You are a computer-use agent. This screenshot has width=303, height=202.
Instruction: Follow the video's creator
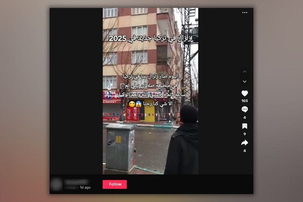pyautogui.click(x=115, y=184)
